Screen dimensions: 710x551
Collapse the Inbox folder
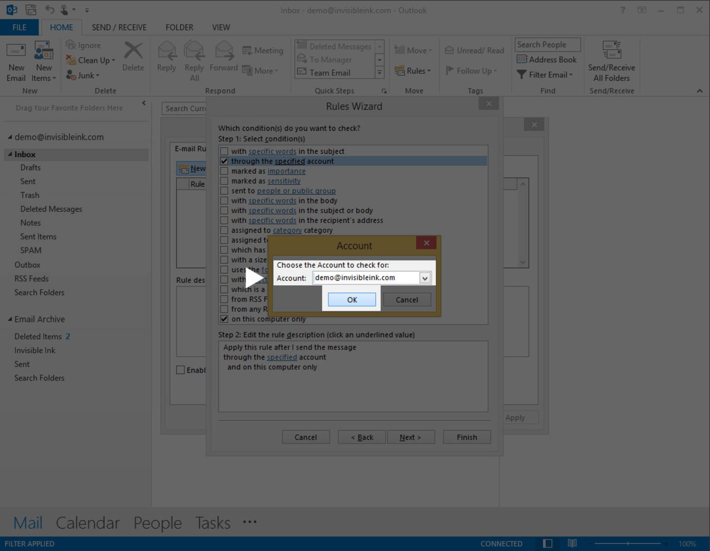coord(10,154)
